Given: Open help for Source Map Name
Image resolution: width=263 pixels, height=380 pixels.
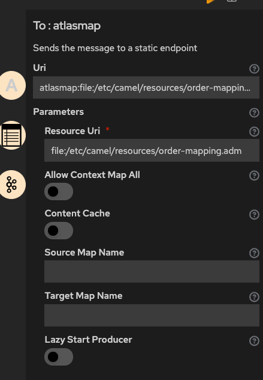Looking at the screenshot, I should click(x=254, y=253).
